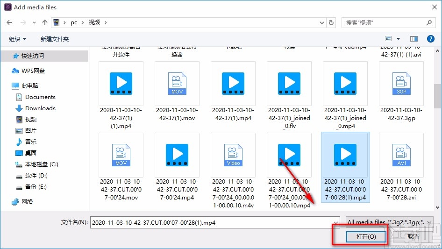Click the Back navigation arrow
This screenshot has width=442, height=249.
click(x=10, y=22)
